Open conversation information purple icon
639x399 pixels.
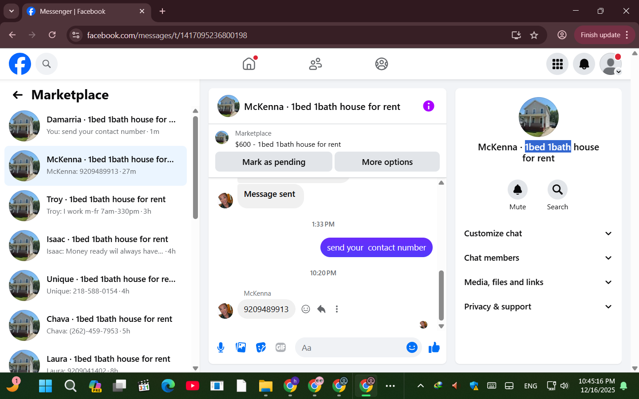[428, 106]
